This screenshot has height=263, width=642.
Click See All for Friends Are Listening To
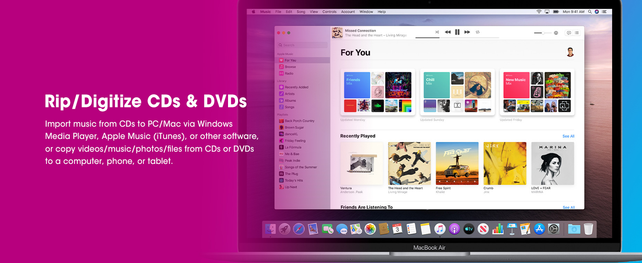pos(568,207)
